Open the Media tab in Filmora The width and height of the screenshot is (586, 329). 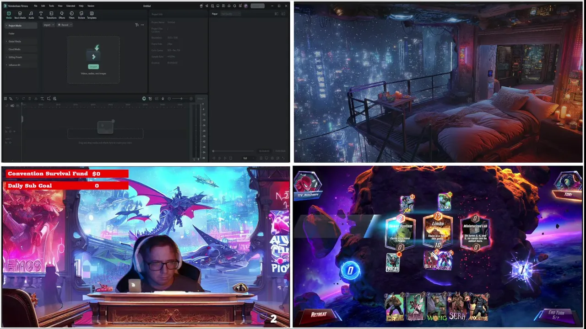(x=9, y=15)
